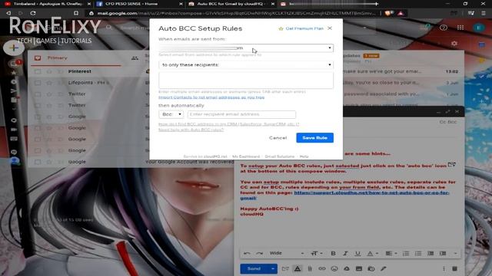Switch to Auto BCC for Gmail tab

click(x=231, y=4)
